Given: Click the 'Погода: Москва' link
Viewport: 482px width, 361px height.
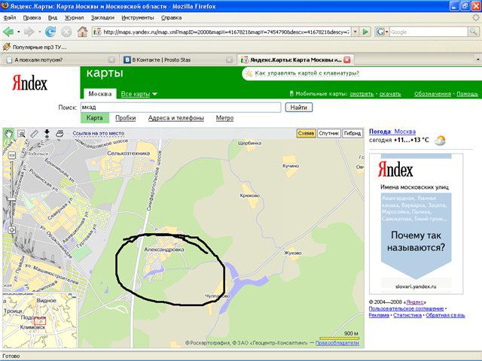Looking at the screenshot, I should [392, 132].
